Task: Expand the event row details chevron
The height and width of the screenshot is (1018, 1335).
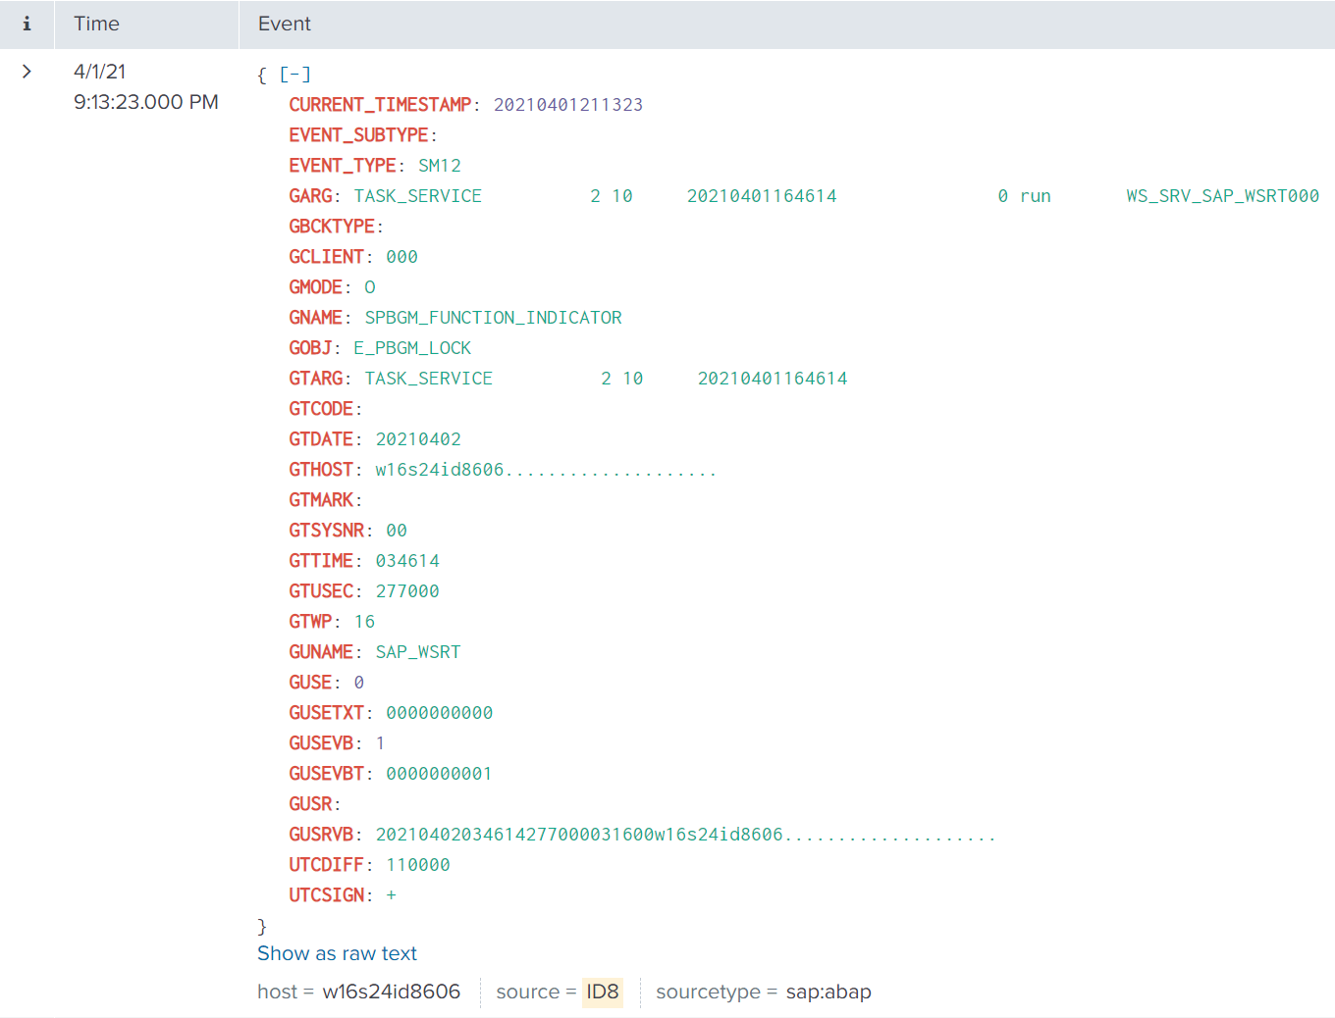Action: click(27, 72)
